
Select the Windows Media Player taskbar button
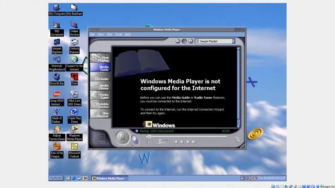[110, 178]
